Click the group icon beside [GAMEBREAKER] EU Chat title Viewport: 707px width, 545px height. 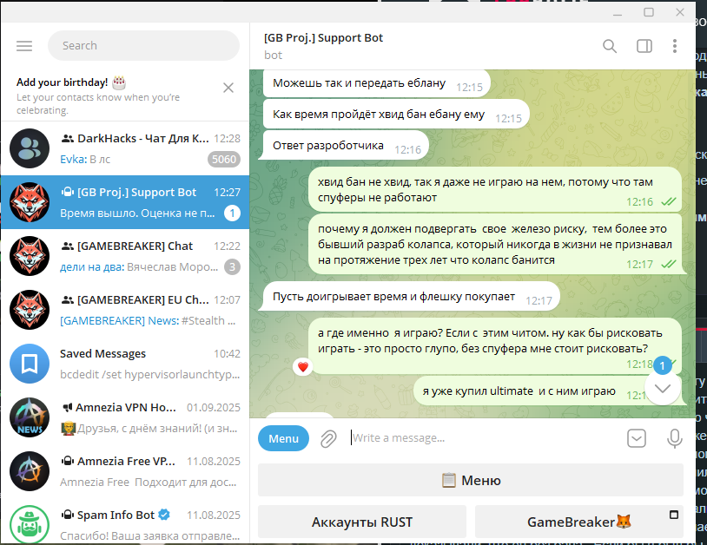click(68, 300)
